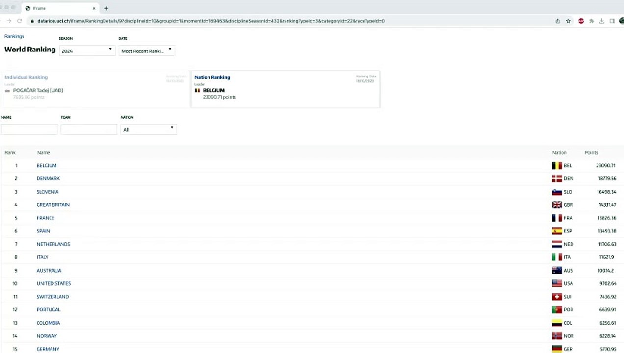
Task: Click the Australia flag icon
Action: [x=557, y=271]
